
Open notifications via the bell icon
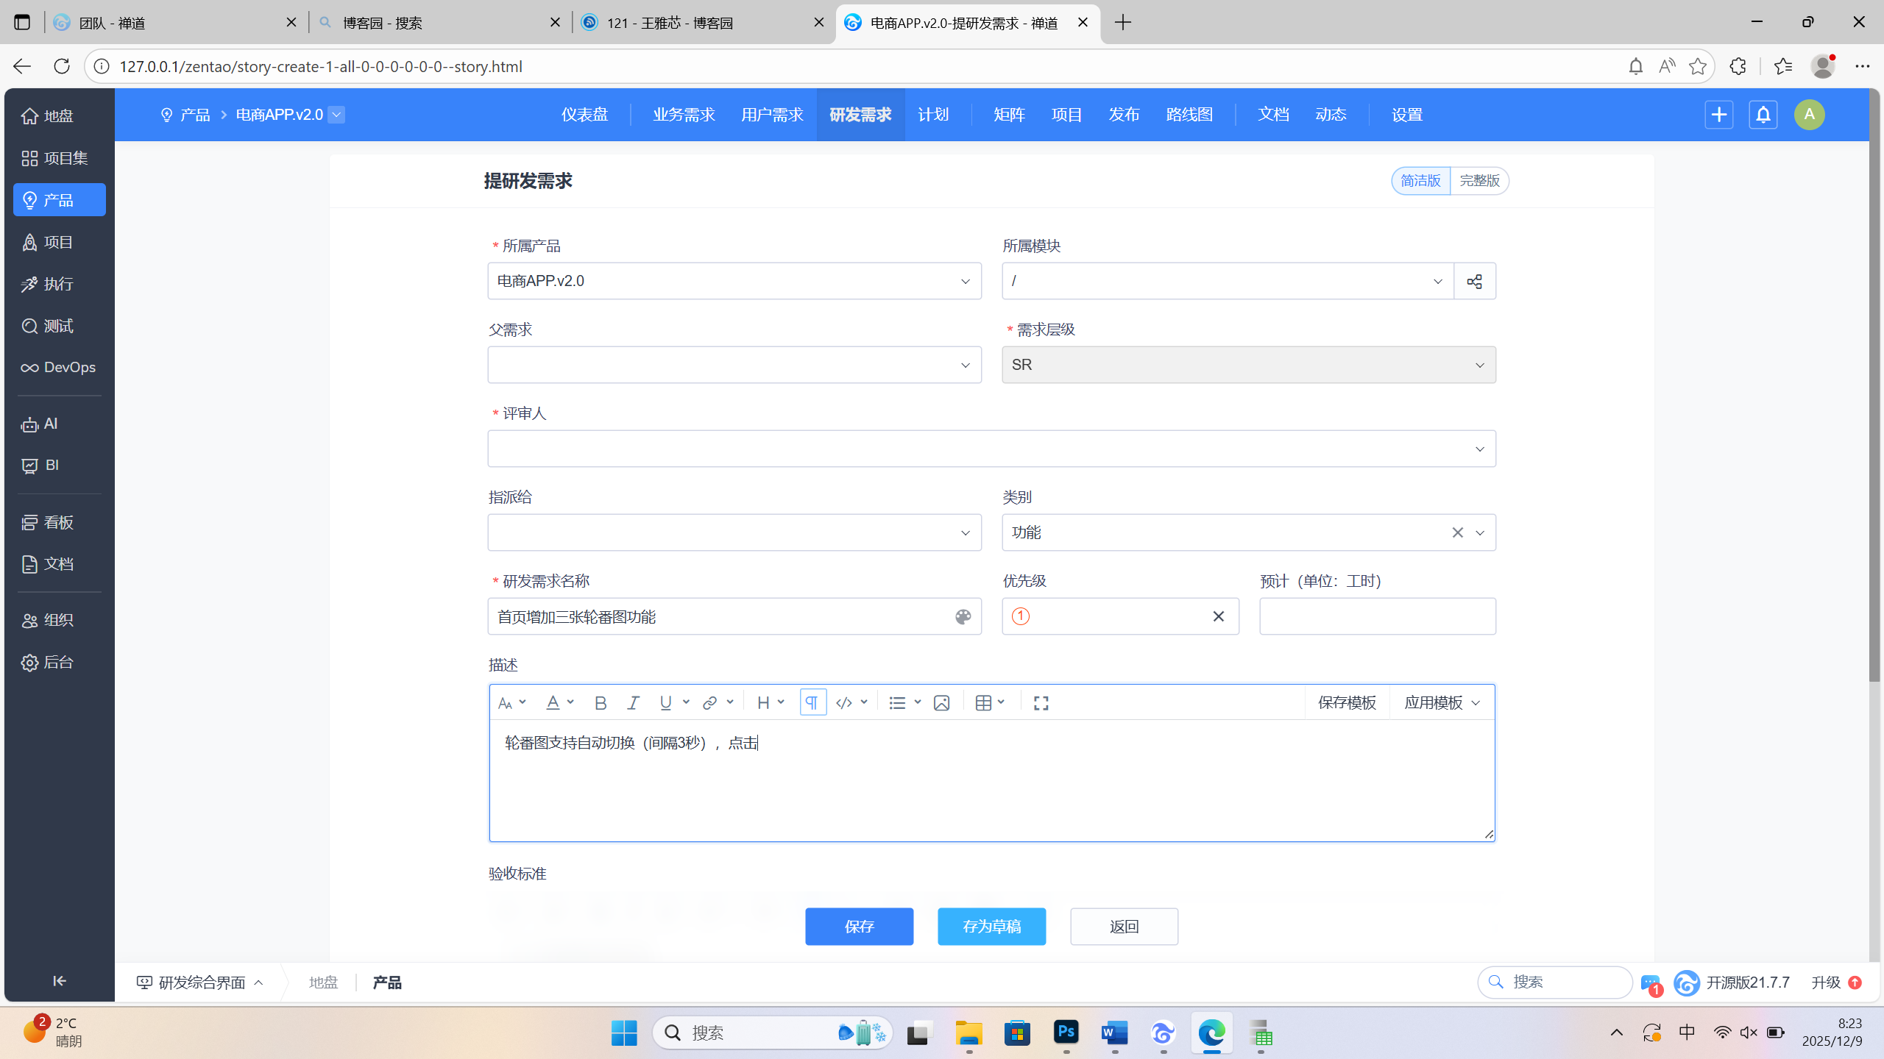click(1763, 114)
